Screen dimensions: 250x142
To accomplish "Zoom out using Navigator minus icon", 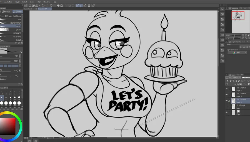I will point(243,35).
